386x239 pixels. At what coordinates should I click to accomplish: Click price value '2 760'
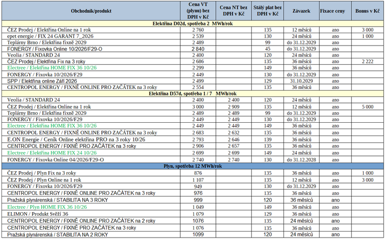point(198,30)
